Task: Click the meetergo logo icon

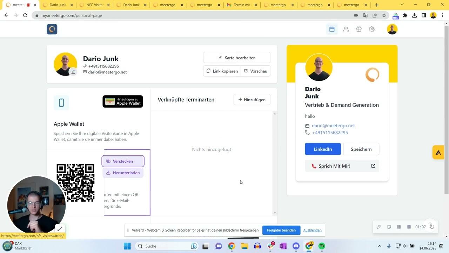Action: click(52, 29)
